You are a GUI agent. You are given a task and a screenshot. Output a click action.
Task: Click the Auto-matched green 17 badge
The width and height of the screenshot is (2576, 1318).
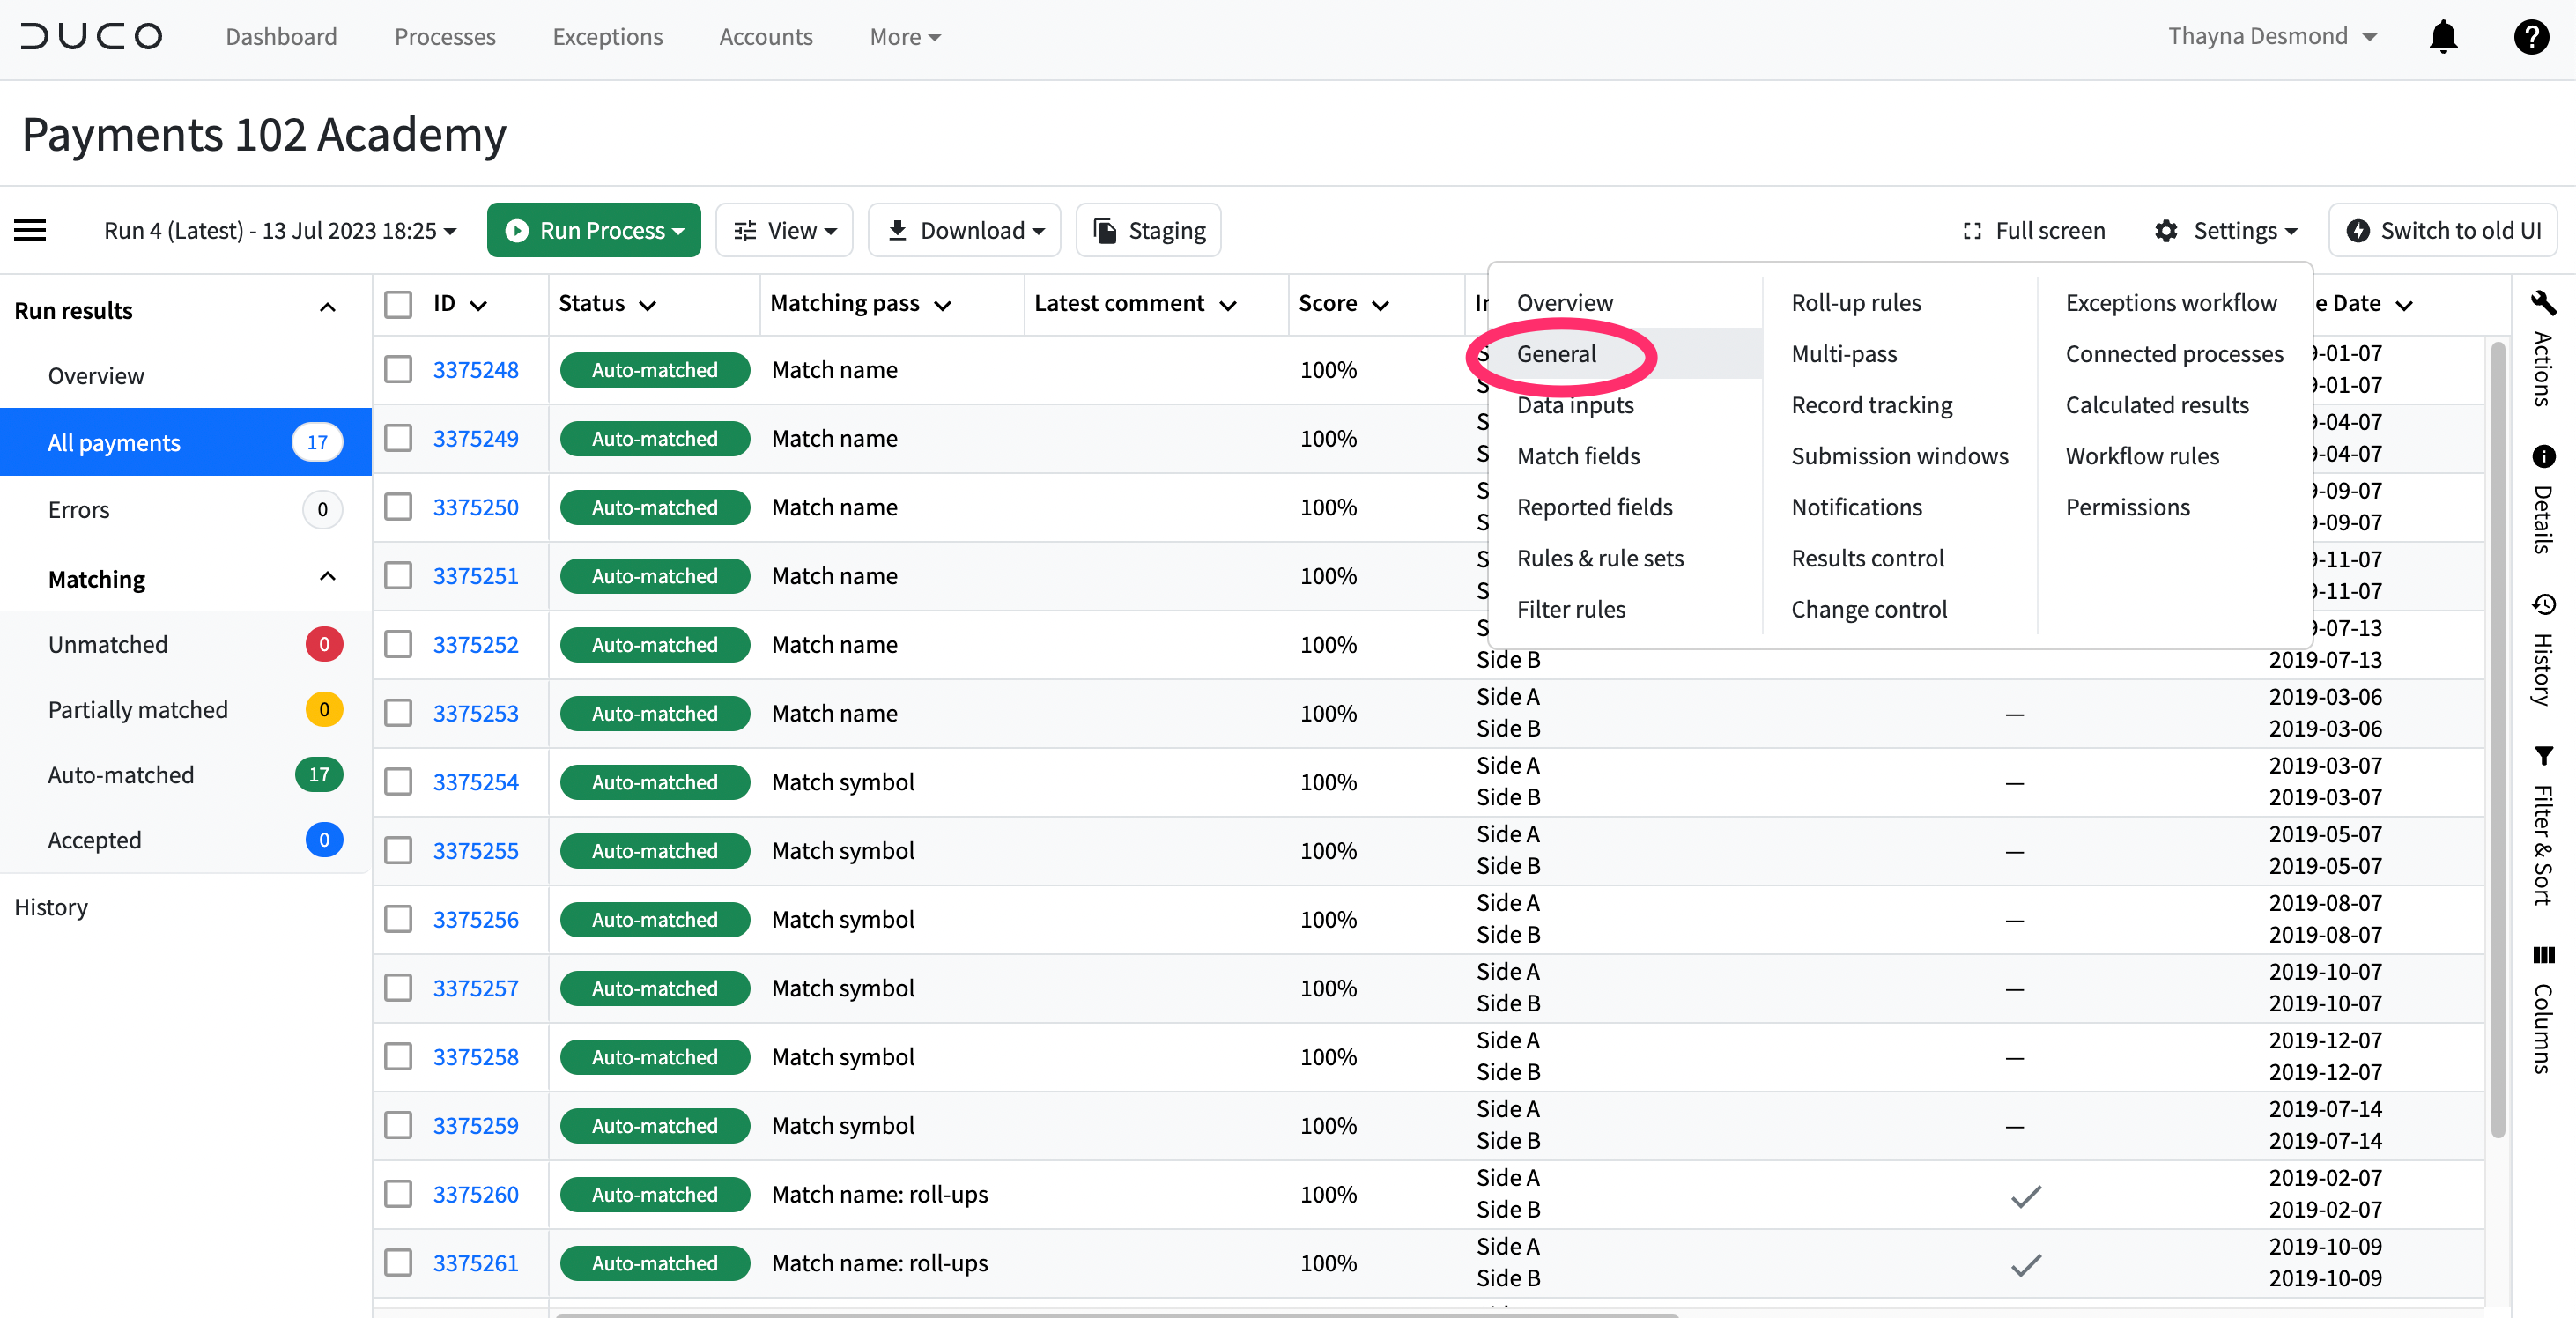(319, 774)
